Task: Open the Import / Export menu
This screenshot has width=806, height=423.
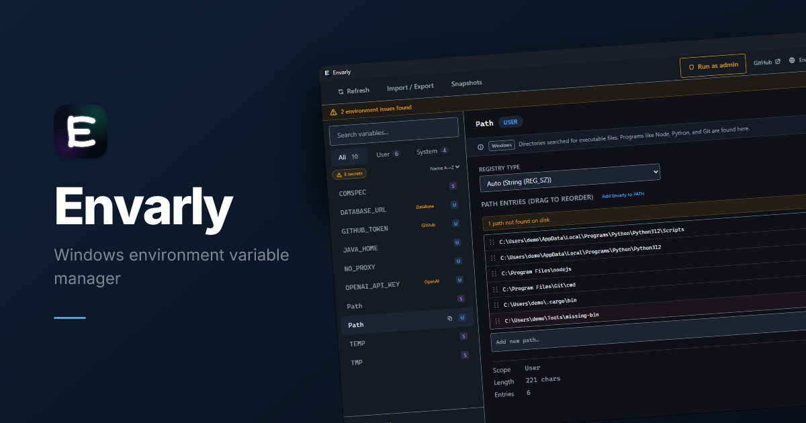Action: [x=410, y=87]
